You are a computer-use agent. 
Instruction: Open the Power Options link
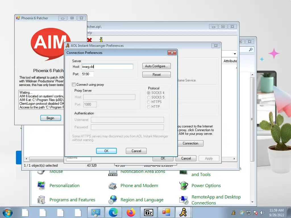[206, 186]
